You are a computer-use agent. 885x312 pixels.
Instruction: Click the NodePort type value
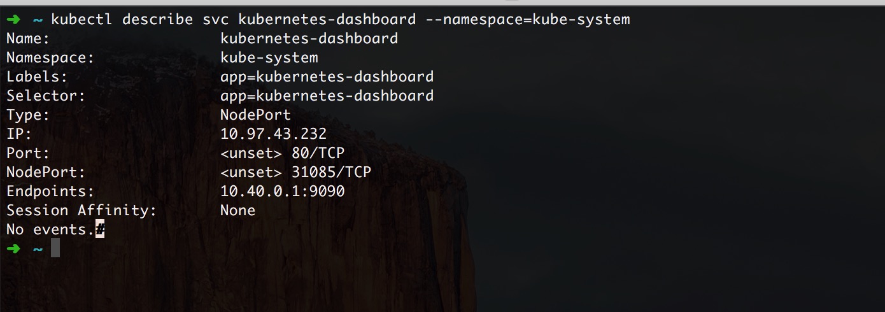(256, 115)
